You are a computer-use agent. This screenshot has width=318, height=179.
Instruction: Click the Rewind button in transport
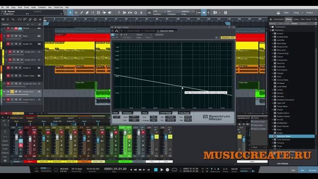click(135, 170)
